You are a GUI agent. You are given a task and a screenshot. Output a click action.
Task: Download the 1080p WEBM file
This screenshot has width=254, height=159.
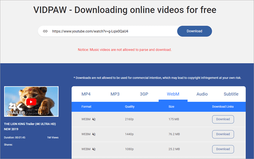223,149
